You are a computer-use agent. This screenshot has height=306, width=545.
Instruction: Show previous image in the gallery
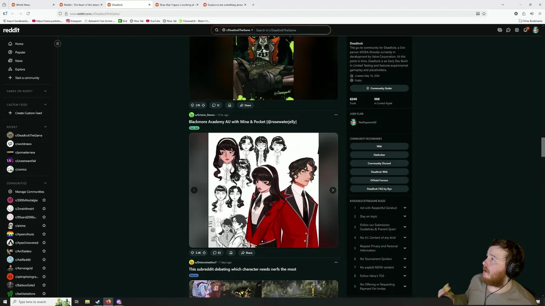pyautogui.click(x=194, y=190)
